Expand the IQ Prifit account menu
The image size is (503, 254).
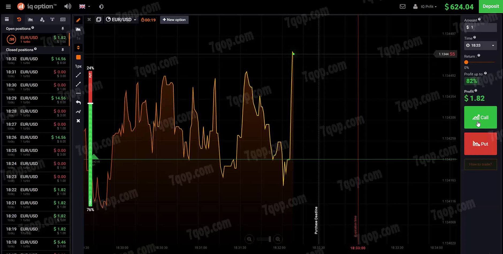pos(425,6)
